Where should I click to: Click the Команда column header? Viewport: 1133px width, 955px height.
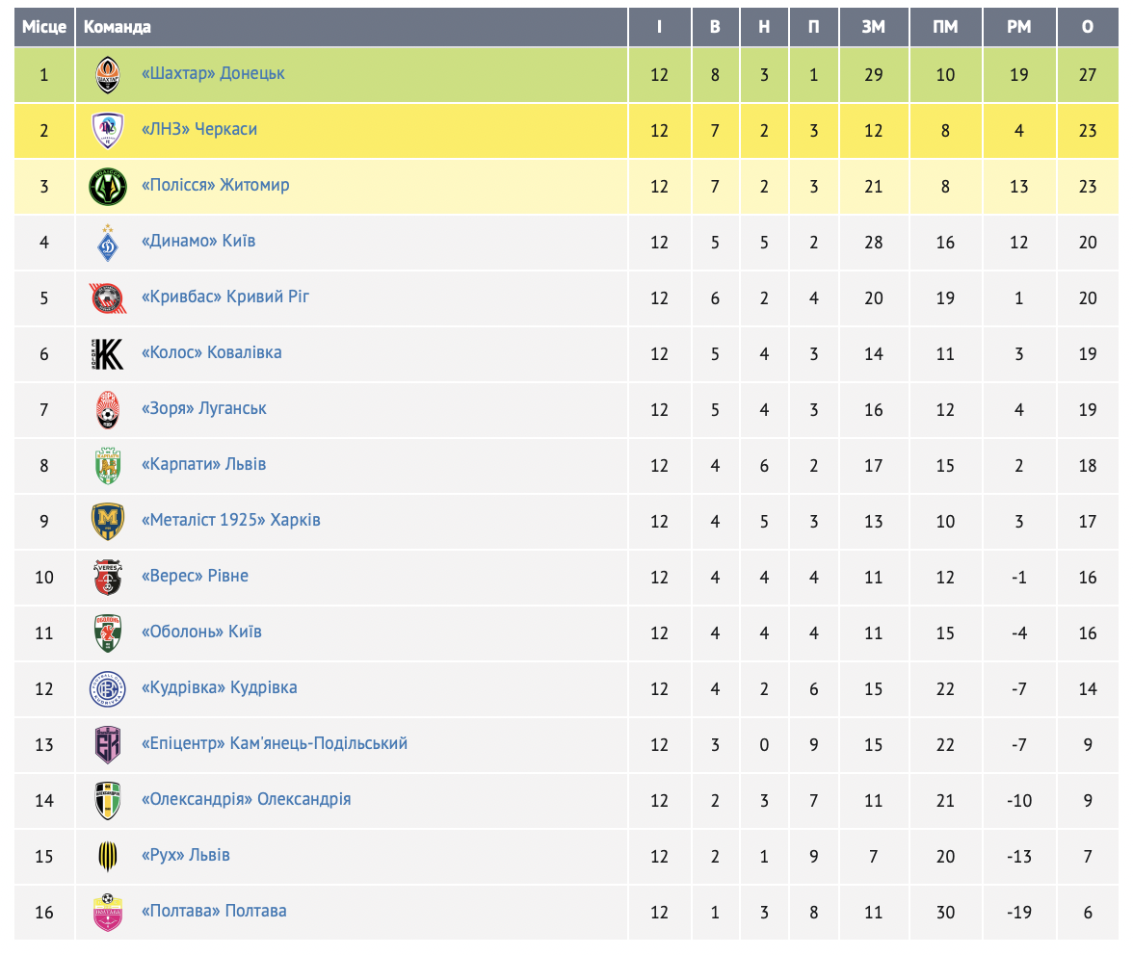click(118, 27)
